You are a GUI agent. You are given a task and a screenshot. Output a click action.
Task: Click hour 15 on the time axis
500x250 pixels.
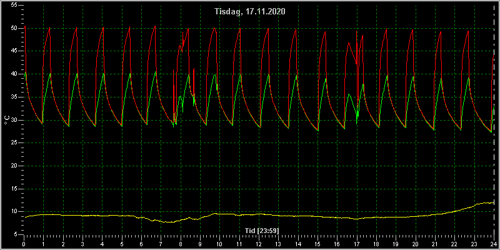point(317,244)
